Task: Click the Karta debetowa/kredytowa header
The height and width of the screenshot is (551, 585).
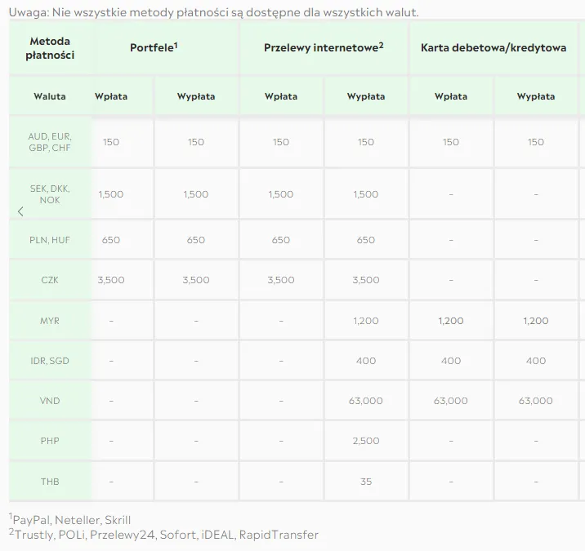Action: 493,47
